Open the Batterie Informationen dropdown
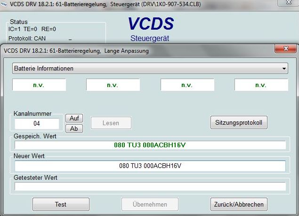Image resolution: width=299 pixels, height=216 pixels. pos(150,68)
